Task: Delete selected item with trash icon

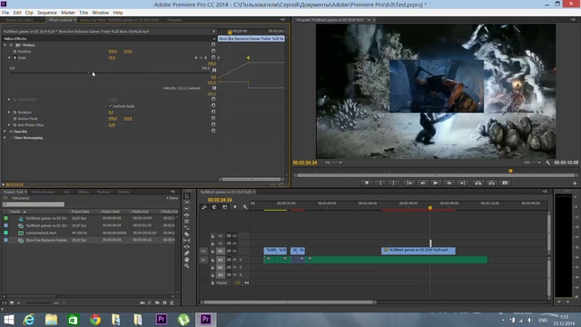Action: pyautogui.click(x=172, y=302)
